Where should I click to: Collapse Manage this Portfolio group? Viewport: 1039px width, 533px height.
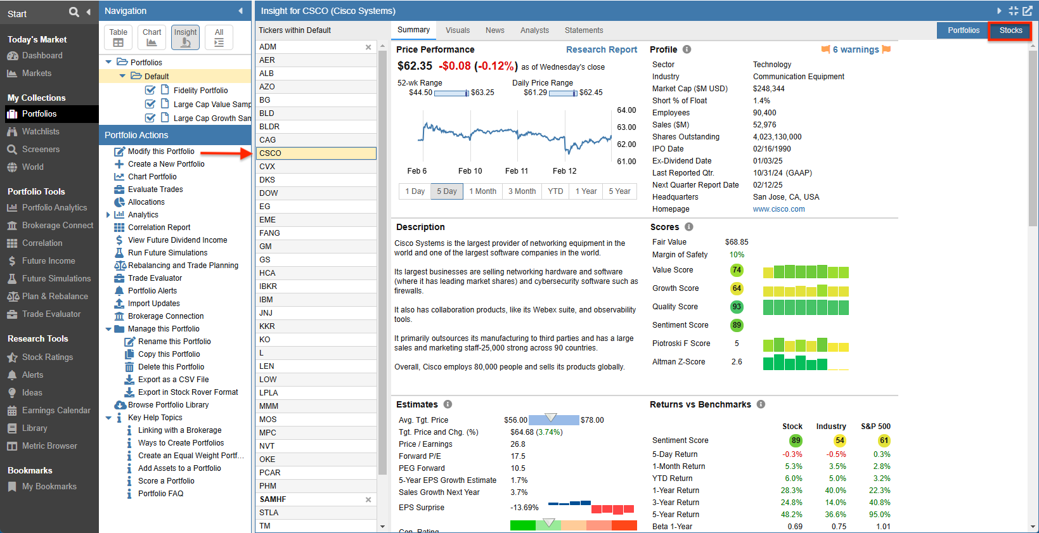point(108,329)
